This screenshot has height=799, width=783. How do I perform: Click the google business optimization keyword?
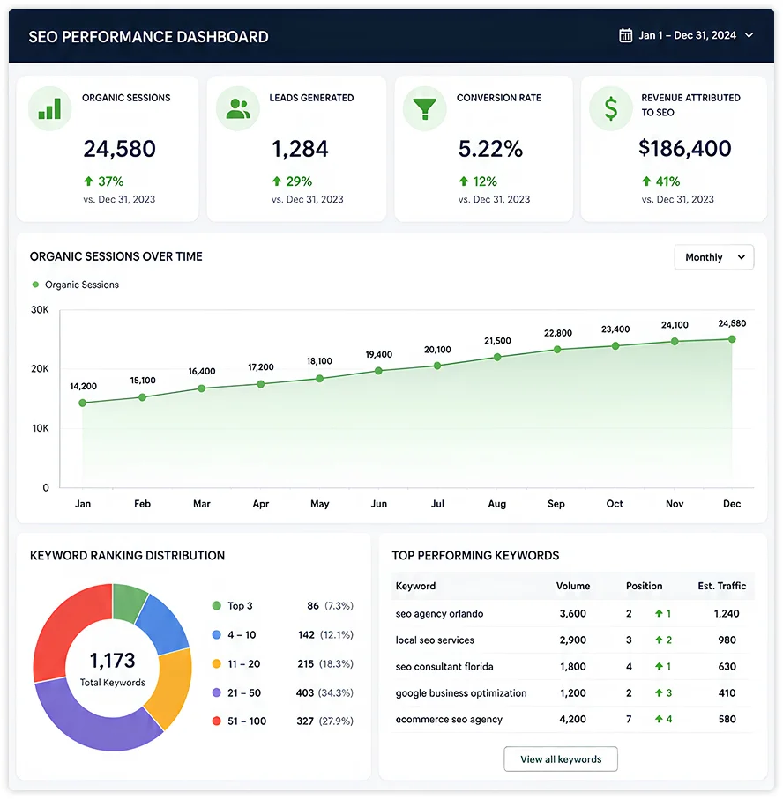(461, 693)
